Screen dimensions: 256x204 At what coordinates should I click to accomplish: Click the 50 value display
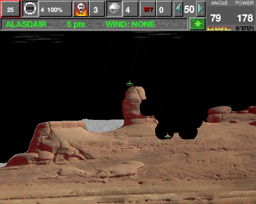pyautogui.click(x=189, y=9)
